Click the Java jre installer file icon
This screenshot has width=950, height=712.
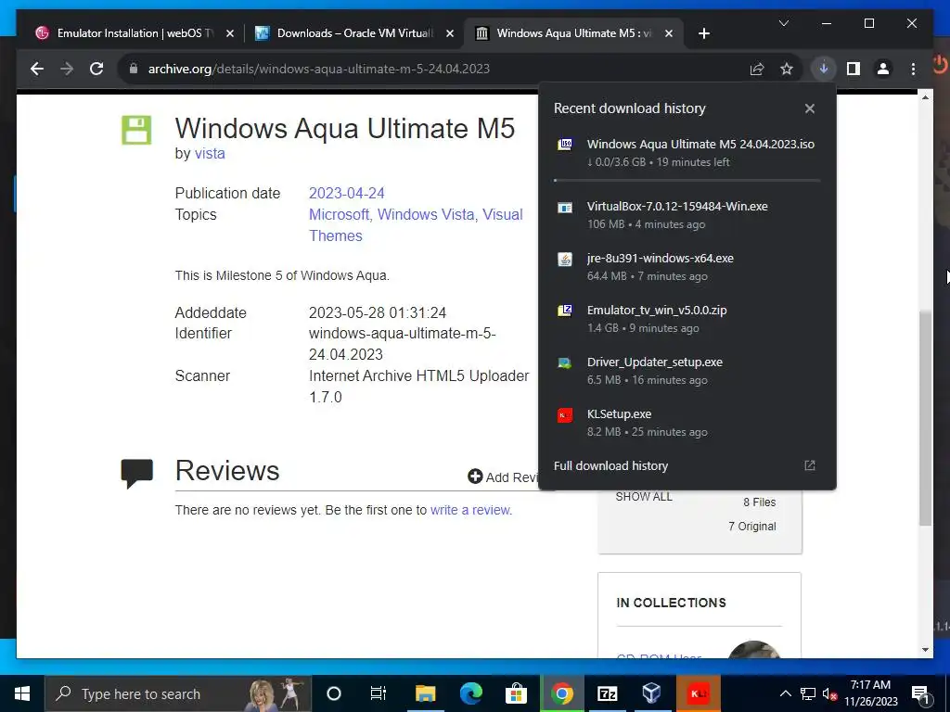(565, 260)
